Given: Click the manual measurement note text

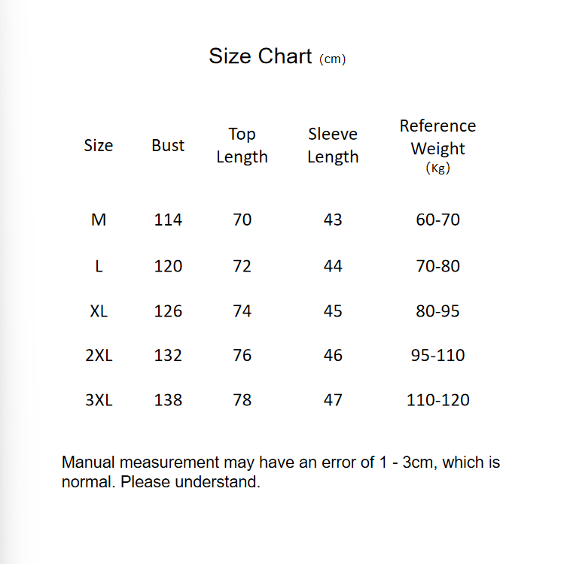Looking at the screenshot, I should (x=281, y=472).
